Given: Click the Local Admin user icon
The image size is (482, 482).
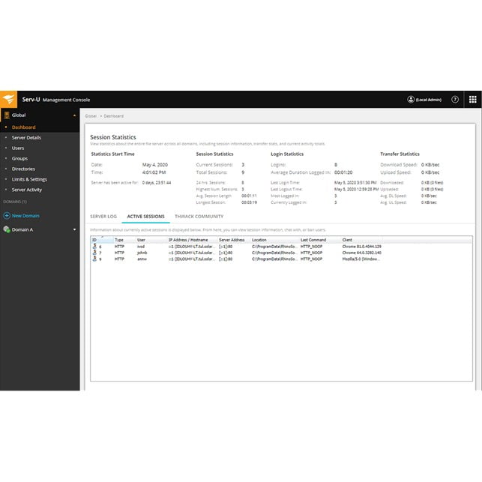Looking at the screenshot, I should [411, 99].
